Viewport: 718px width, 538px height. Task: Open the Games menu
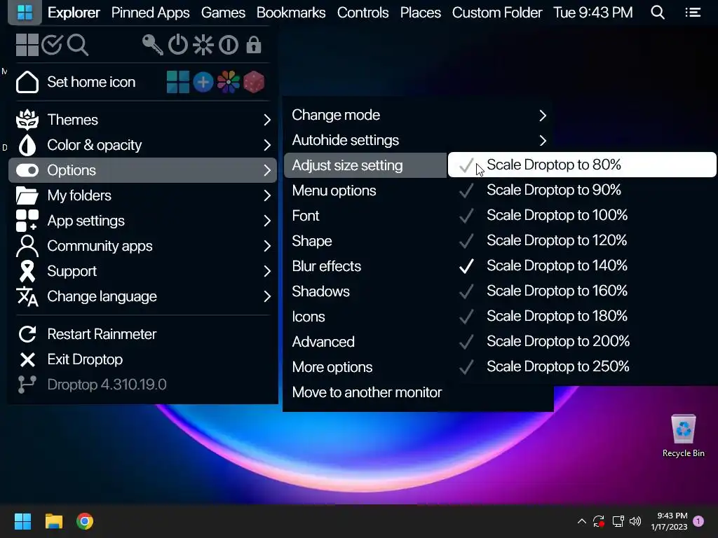tap(223, 13)
